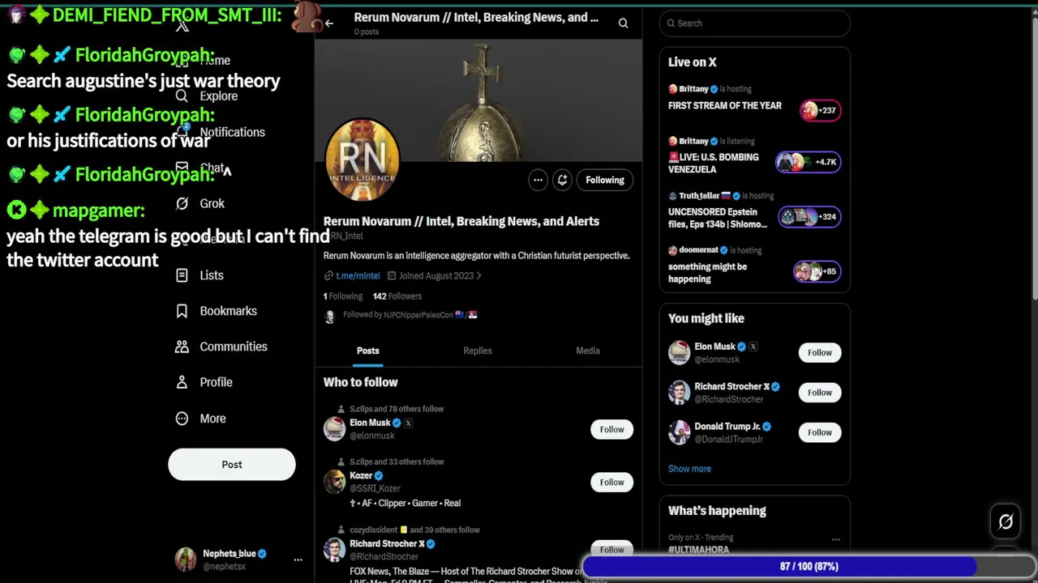View the 142 Followers list
The image size is (1038, 583).
click(397, 296)
